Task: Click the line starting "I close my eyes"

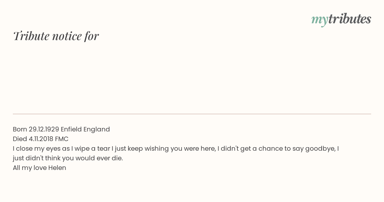Action: pos(176,148)
